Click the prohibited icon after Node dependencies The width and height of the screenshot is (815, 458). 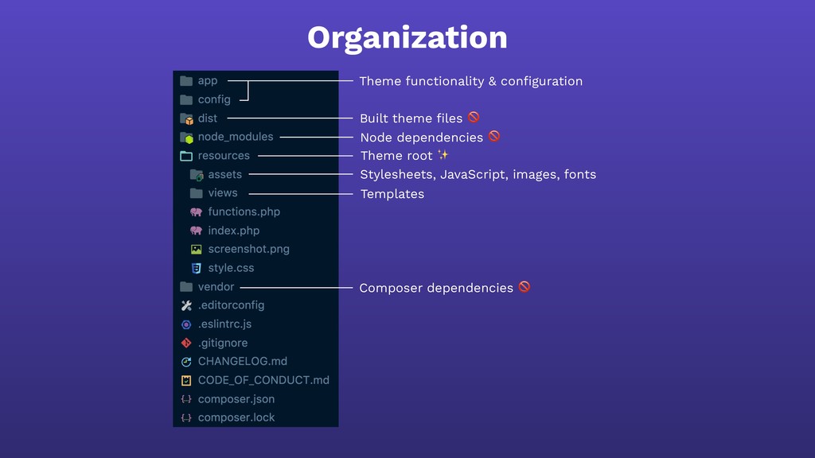(x=494, y=137)
